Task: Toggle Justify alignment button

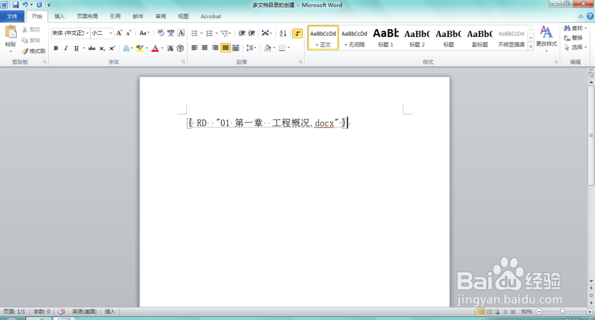Action: (226, 48)
